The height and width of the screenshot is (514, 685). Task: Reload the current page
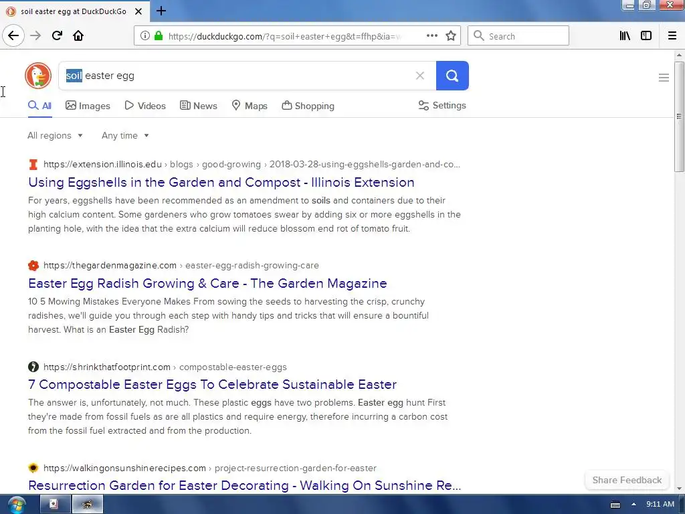point(57,35)
